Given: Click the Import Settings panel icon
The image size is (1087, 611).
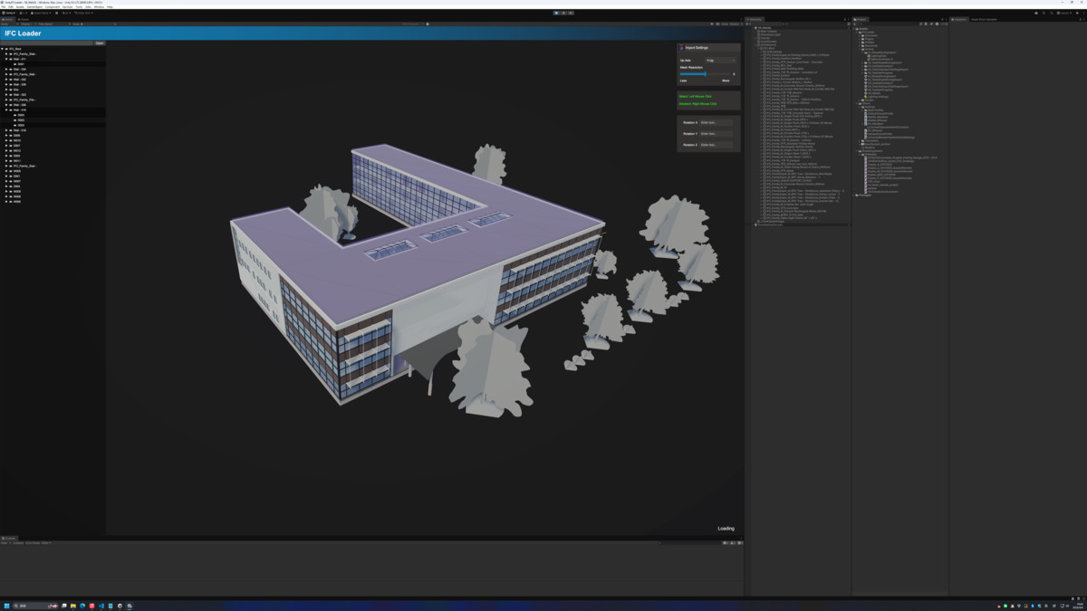Looking at the screenshot, I should 681,47.
